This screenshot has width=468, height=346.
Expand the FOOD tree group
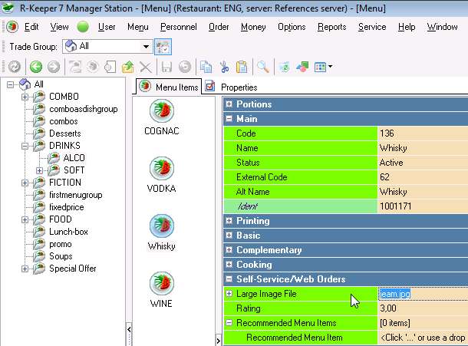click(x=25, y=219)
